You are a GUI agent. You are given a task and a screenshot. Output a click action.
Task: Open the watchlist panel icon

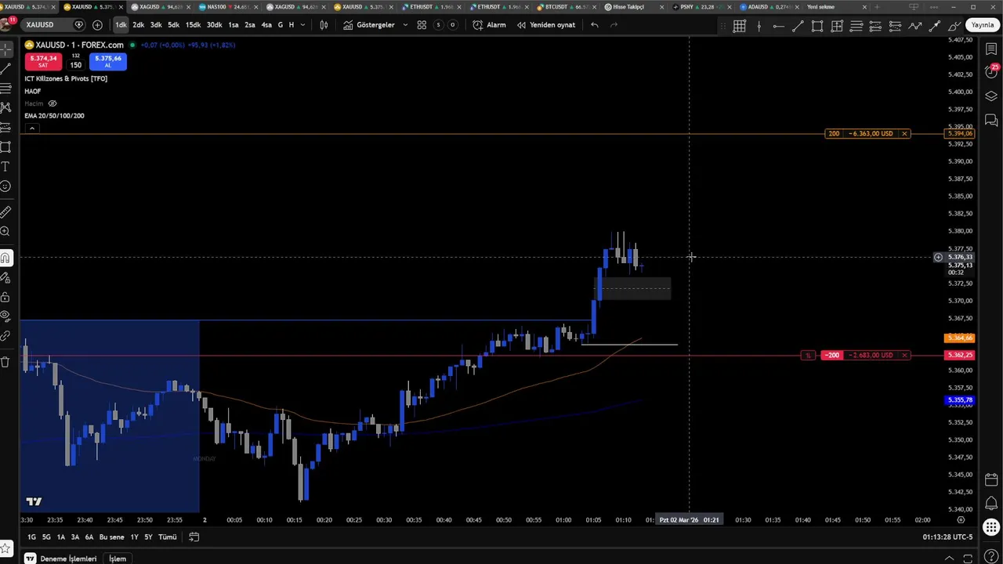(x=991, y=49)
